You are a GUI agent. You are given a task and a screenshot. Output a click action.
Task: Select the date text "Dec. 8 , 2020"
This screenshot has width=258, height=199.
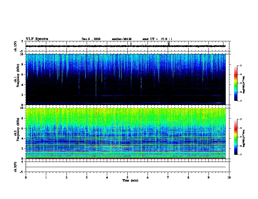point(91,39)
